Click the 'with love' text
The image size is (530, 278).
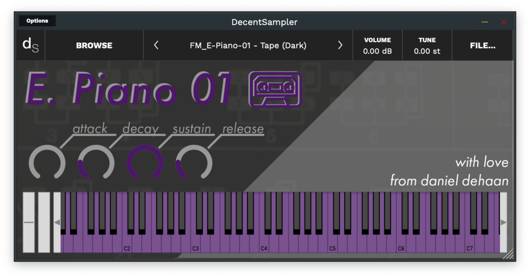[x=481, y=162]
